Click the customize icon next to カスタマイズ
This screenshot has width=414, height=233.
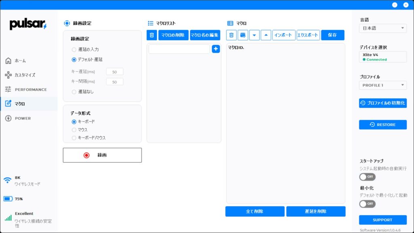click(x=8, y=75)
